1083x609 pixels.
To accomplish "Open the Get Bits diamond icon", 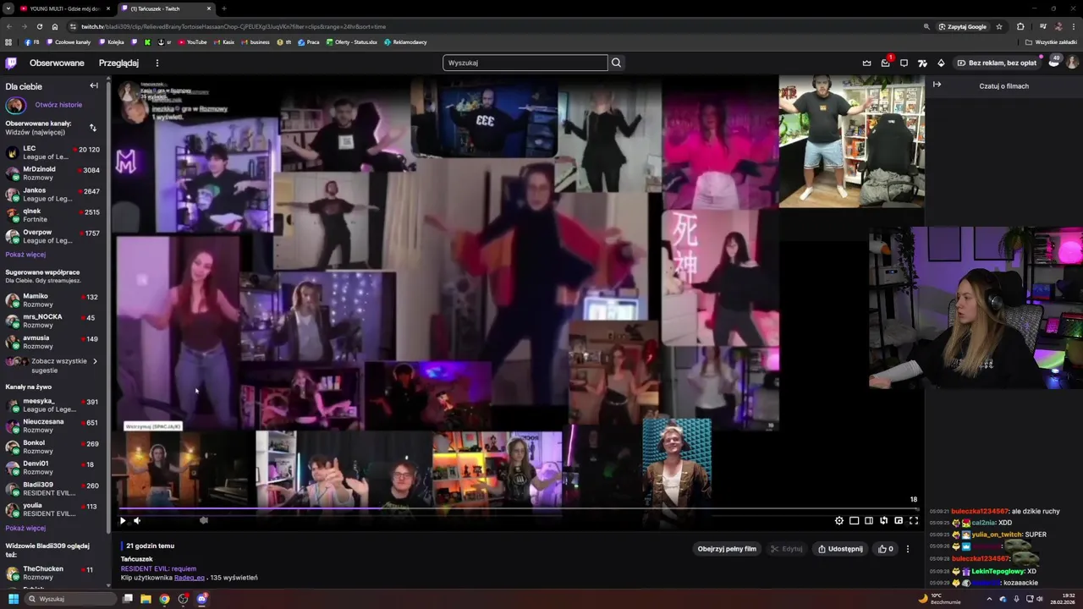I will (x=941, y=63).
